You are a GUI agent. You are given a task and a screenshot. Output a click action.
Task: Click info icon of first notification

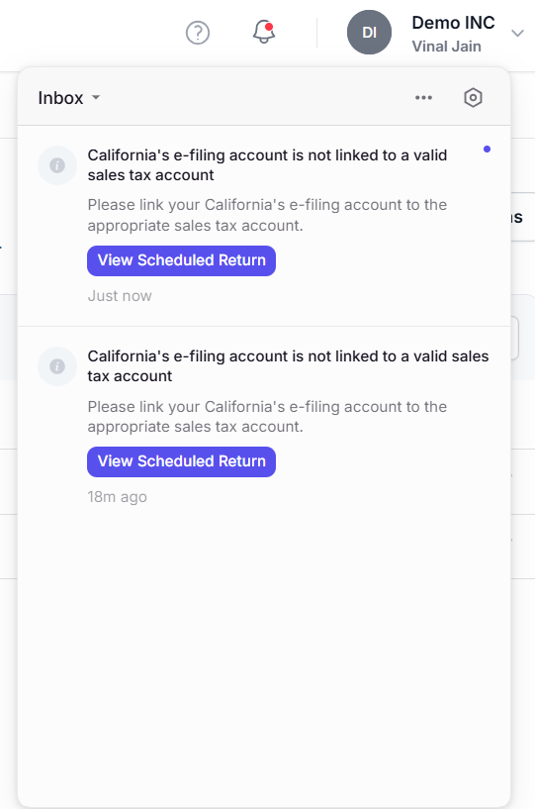(x=57, y=165)
